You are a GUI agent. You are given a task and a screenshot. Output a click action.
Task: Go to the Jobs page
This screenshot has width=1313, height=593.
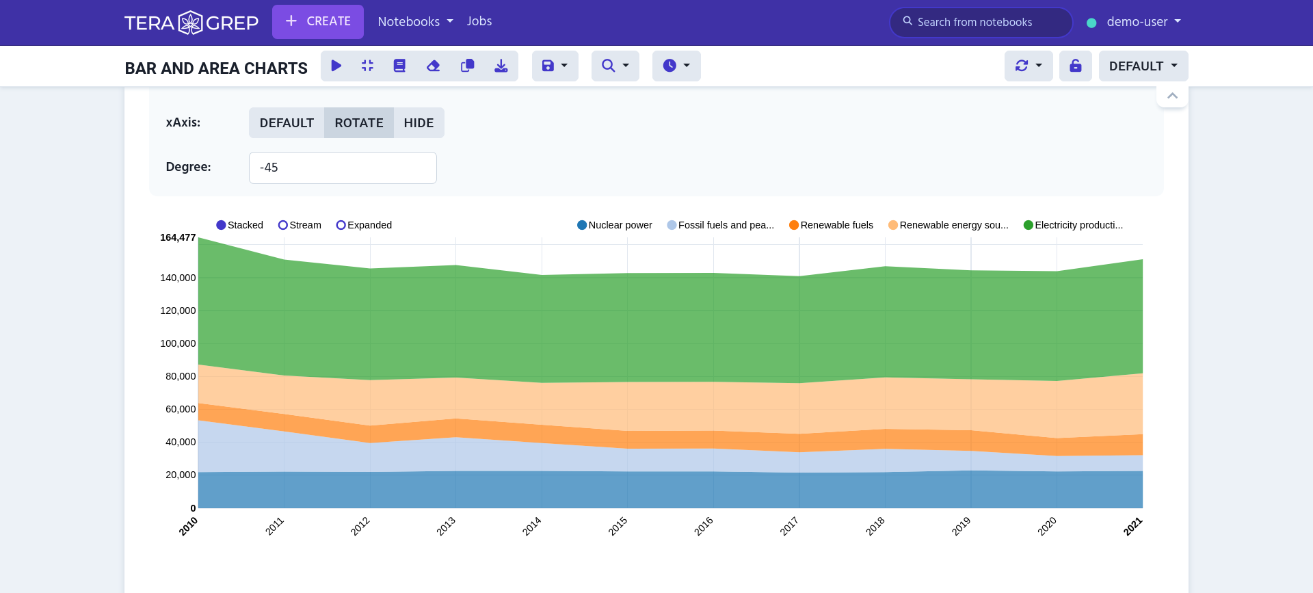tap(479, 21)
